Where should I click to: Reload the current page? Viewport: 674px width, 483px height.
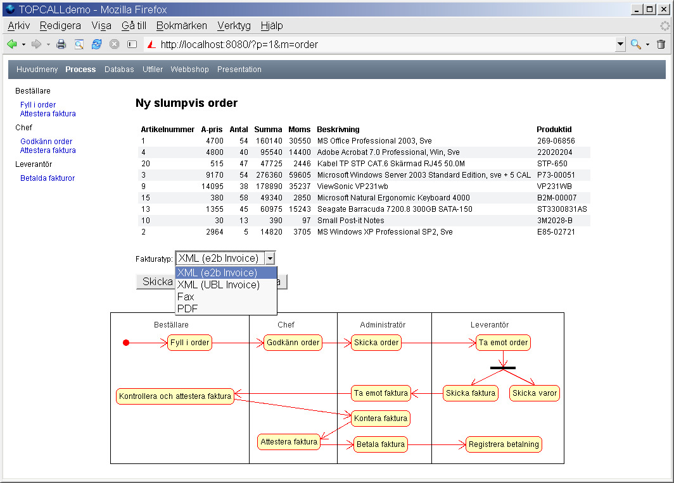point(97,44)
